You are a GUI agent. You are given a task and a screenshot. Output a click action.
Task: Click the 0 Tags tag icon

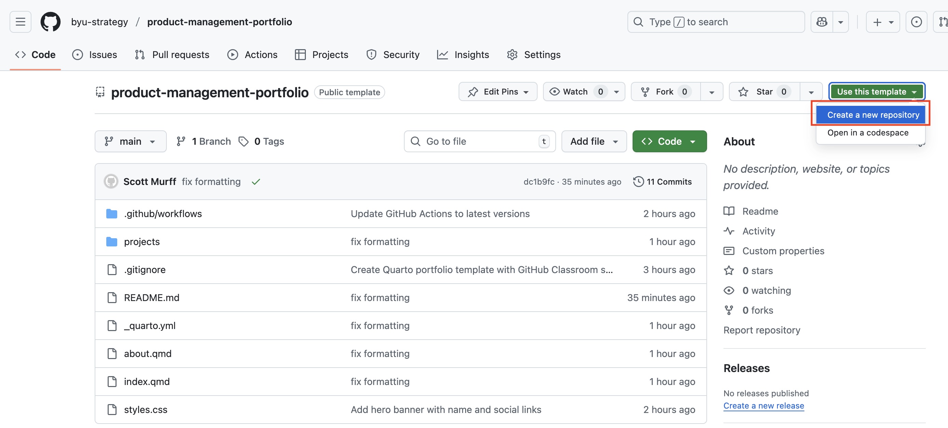pyautogui.click(x=243, y=141)
